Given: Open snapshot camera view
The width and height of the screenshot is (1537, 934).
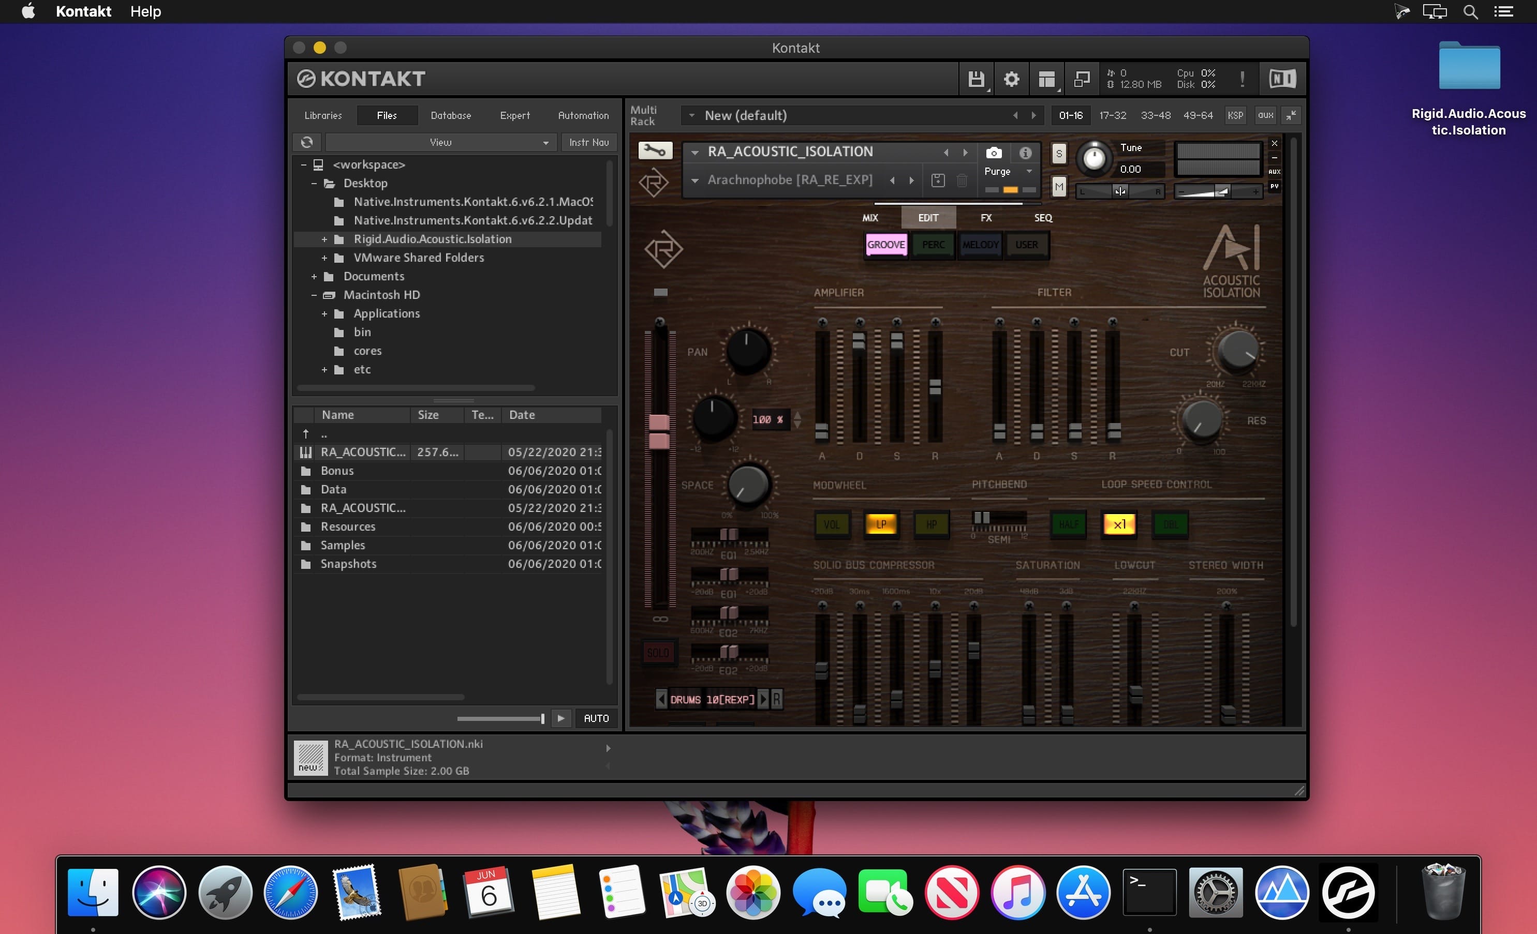Looking at the screenshot, I should pyautogui.click(x=994, y=153).
